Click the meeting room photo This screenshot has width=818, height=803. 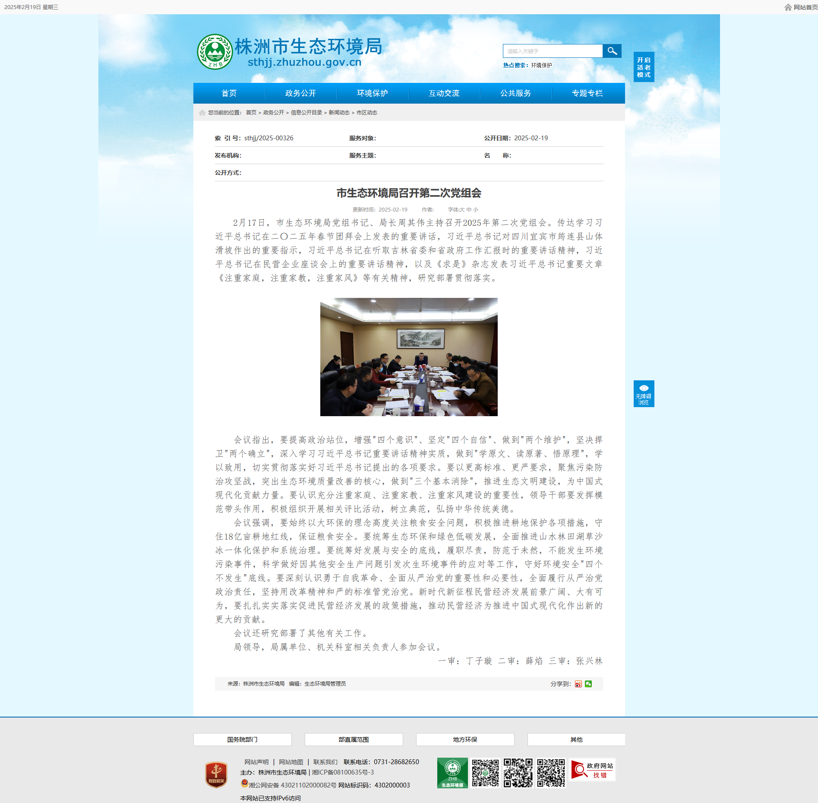(x=409, y=357)
